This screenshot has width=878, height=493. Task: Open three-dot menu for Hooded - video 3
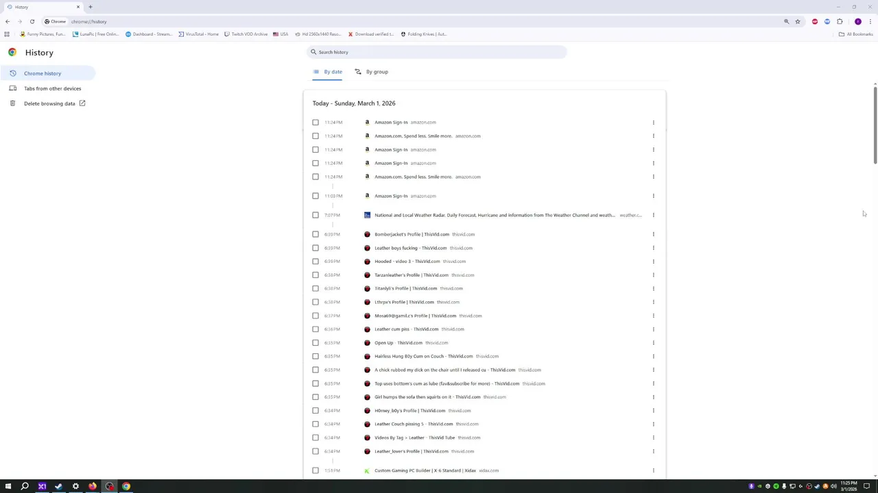[x=653, y=262]
